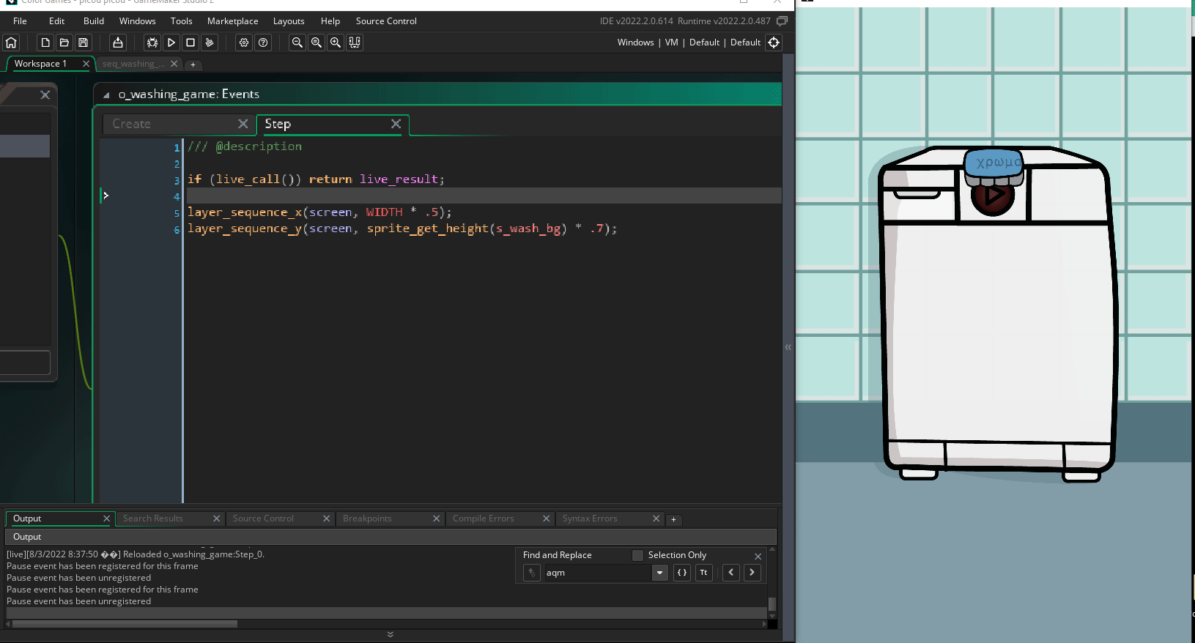Collapse the bottom output dock chevron
1195x643 pixels.
point(390,634)
